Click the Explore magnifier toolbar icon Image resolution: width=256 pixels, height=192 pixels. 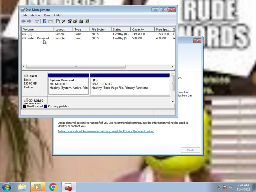point(81,21)
